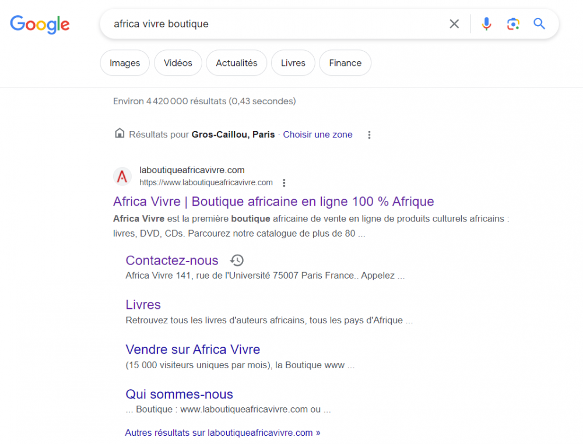Open the Finance results tab

345,62
